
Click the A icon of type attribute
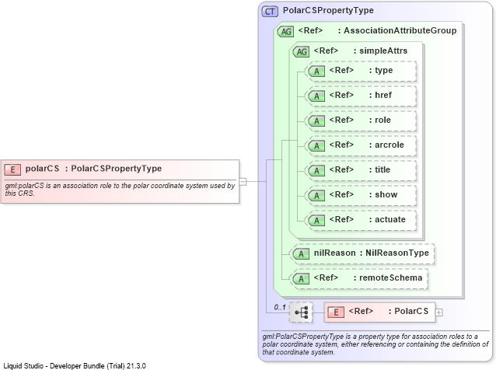[x=316, y=72]
